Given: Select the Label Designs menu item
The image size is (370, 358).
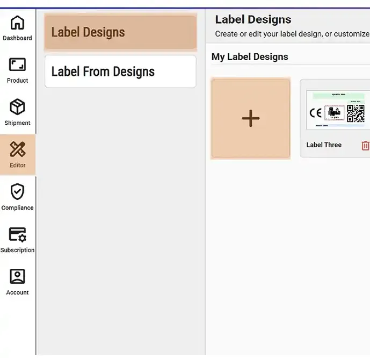Looking at the screenshot, I should point(121,32).
